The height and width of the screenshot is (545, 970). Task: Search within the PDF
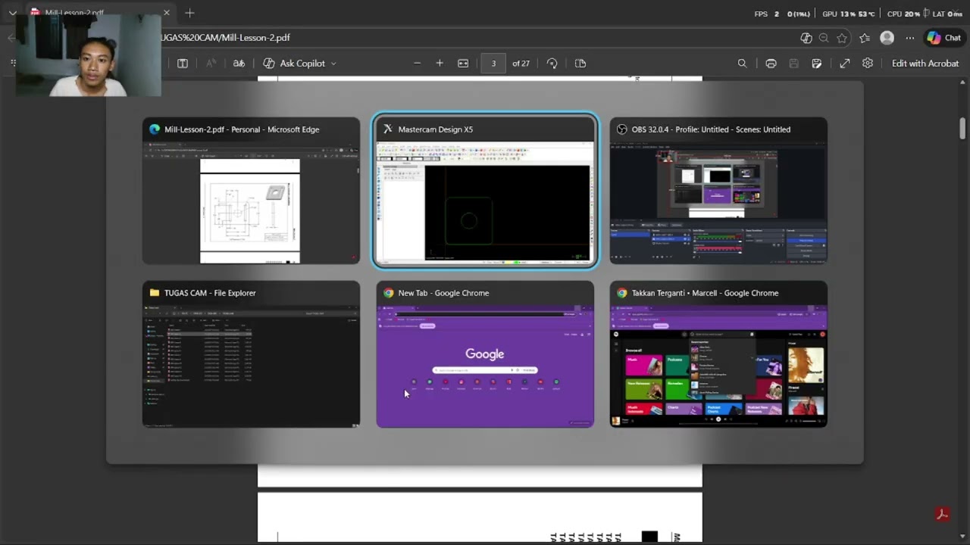(742, 64)
